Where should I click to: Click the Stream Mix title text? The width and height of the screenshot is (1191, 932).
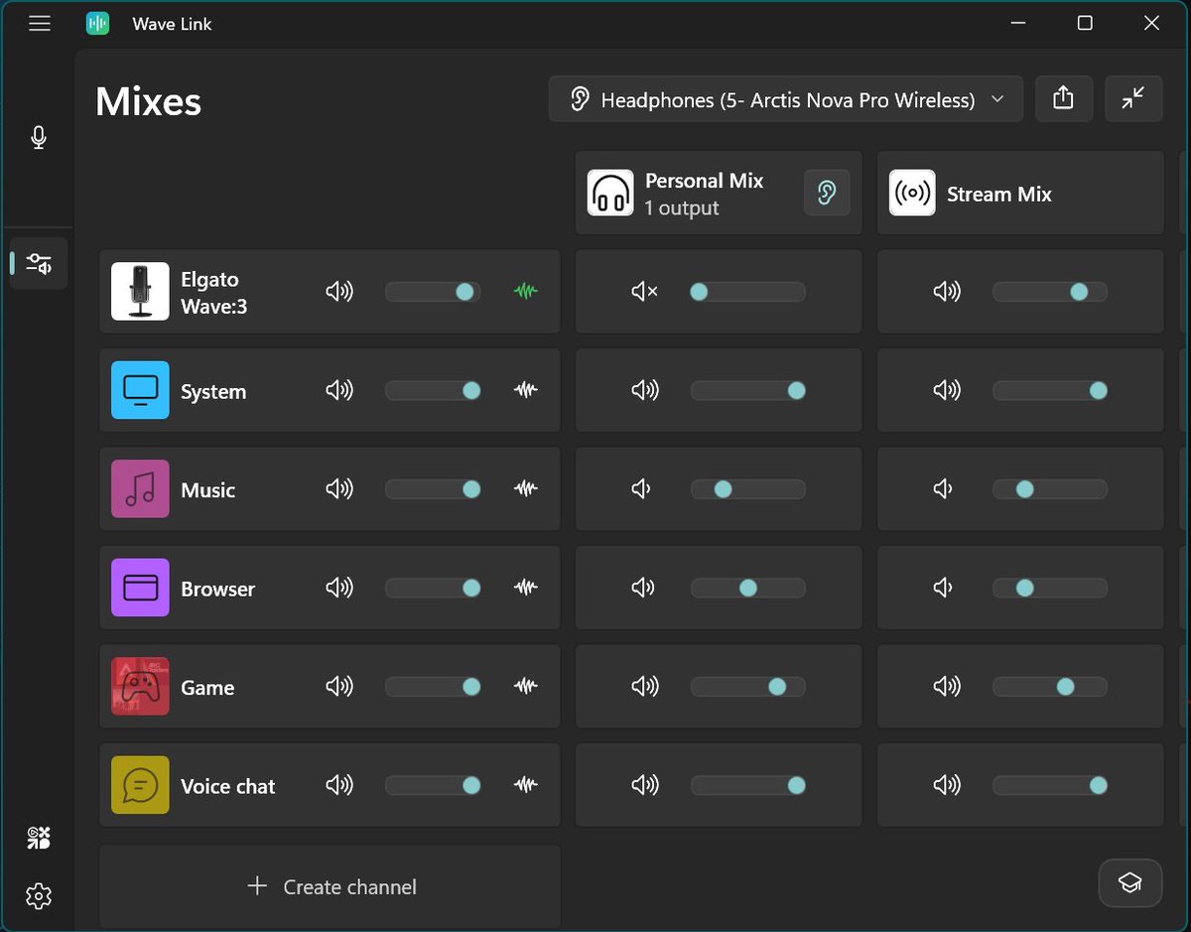998,195
